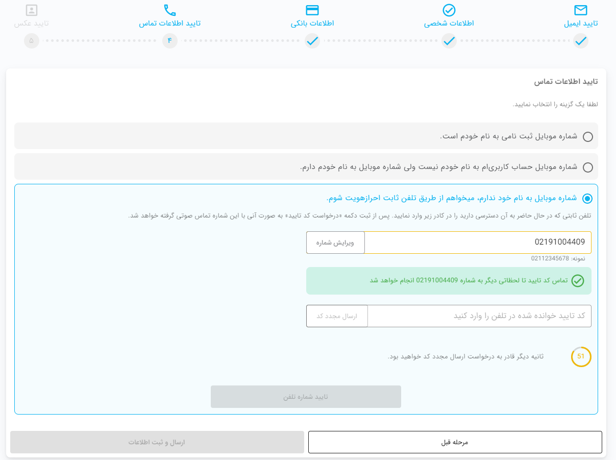Click the portrait icon above تایید عکس
This screenshot has width=616, height=460.
tap(32, 10)
